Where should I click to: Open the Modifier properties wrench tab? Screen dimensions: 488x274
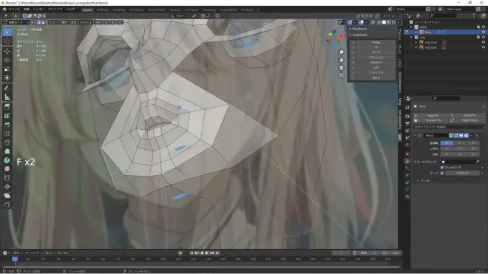click(407, 161)
